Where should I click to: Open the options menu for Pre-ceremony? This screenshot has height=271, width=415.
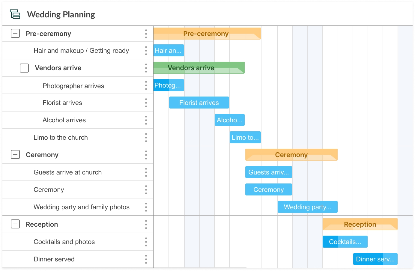(146, 33)
